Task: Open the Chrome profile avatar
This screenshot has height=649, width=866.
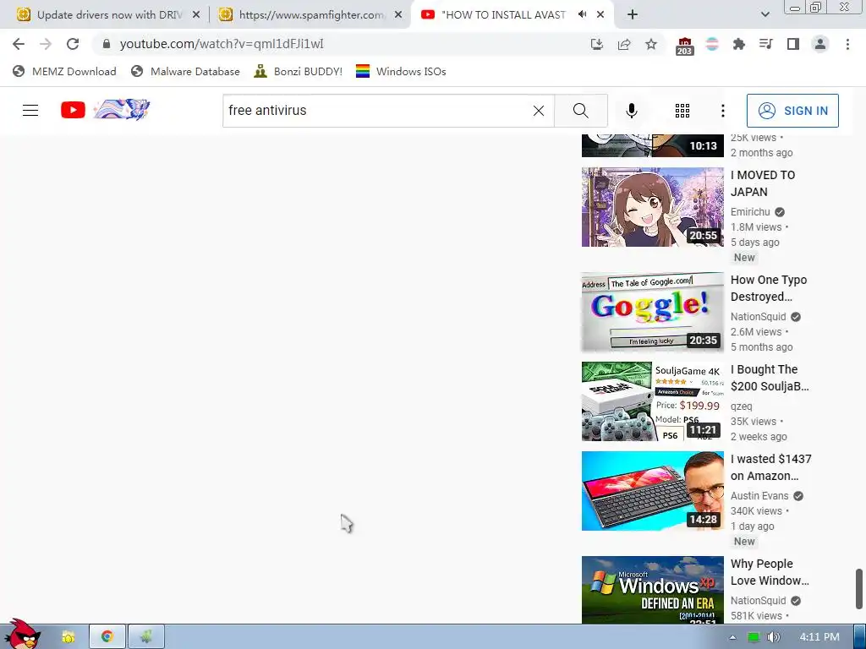Action: click(820, 44)
